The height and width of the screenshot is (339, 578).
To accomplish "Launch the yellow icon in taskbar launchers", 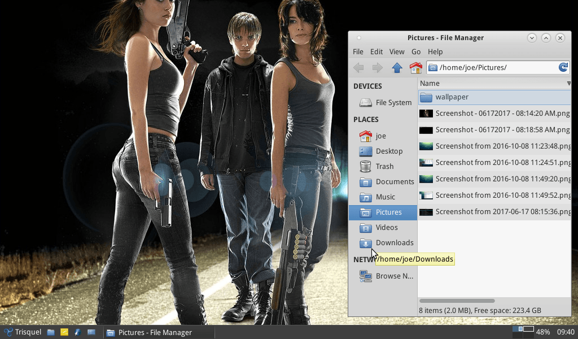I will click(64, 332).
